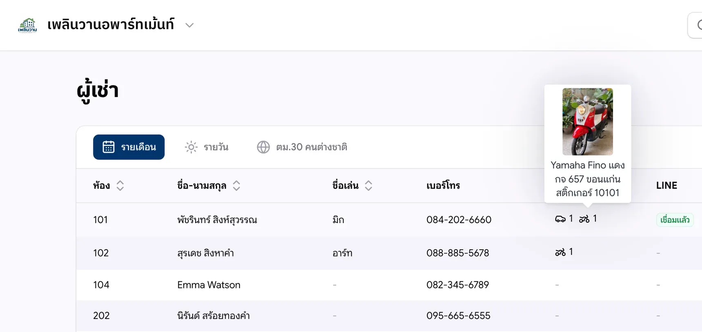The image size is (702, 332).
Task: Open tenant พัชรินทร์ สิงห์สุวรรณ
Action: [x=217, y=220]
